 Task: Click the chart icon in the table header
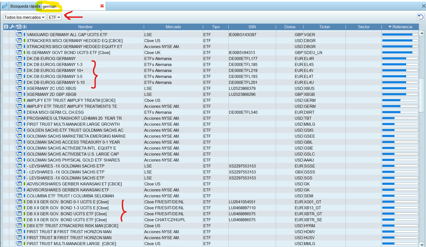click(19, 27)
